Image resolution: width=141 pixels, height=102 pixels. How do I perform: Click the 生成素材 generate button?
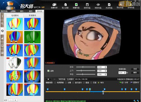tap(70, 79)
